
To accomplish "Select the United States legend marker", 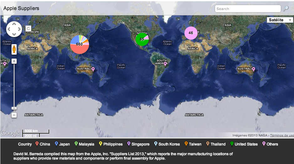I will [x=232, y=144].
